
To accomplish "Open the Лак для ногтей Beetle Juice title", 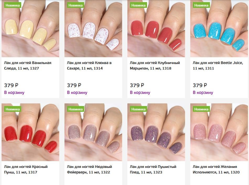I will click(x=218, y=66).
